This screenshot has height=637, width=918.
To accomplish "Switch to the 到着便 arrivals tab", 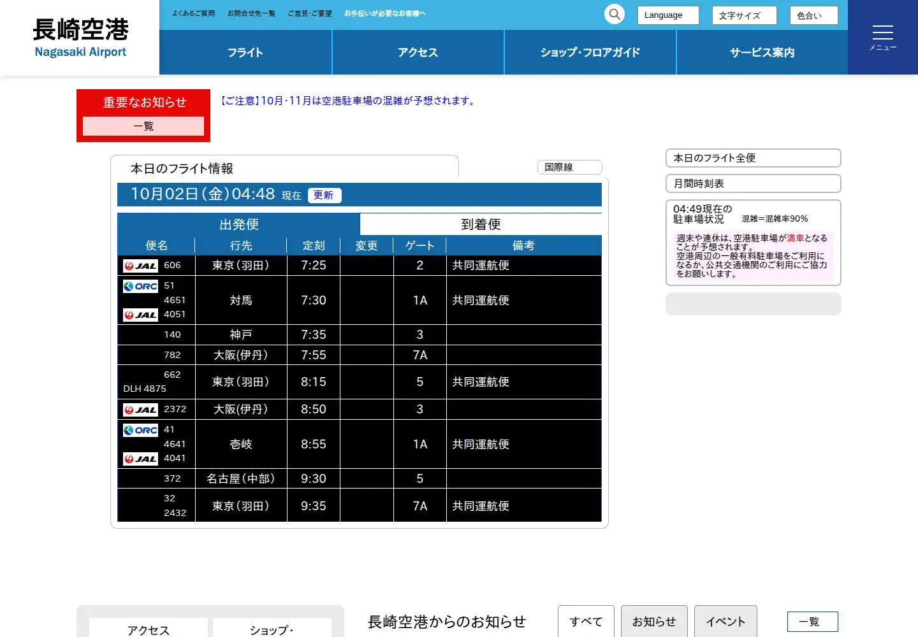I will point(481,224).
